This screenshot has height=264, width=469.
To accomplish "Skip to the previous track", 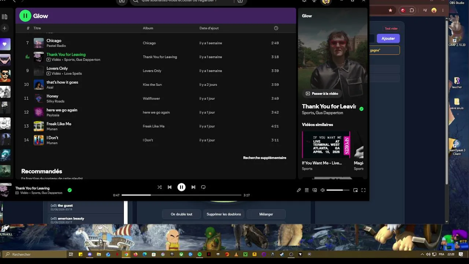I will [170, 187].
